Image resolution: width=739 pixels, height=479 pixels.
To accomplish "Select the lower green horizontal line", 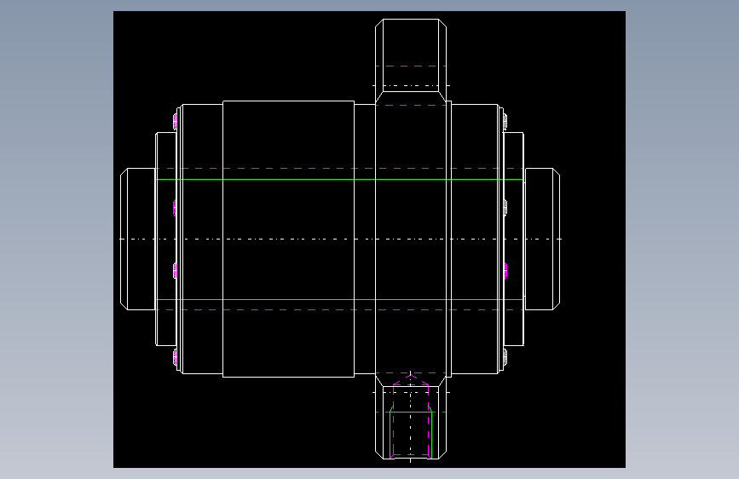I will (x=339, y=299).
